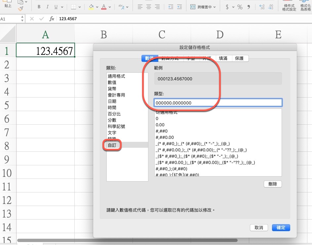Toggle bold formatting in the toolbar
The image size is (312, 245).
click(39, 7)
